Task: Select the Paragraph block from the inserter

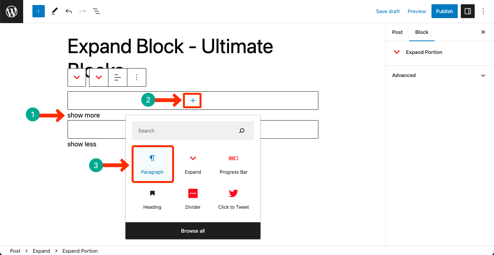Action: 152,164
